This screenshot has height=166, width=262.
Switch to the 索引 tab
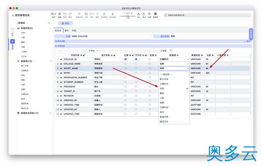pos(67,30)
